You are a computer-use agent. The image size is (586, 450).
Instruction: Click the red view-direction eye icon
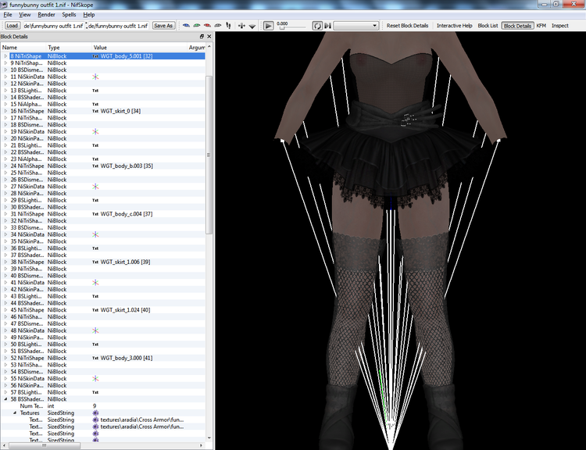207,26
